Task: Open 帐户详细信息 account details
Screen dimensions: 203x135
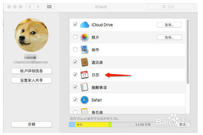Action: click(x=32, y=71)
